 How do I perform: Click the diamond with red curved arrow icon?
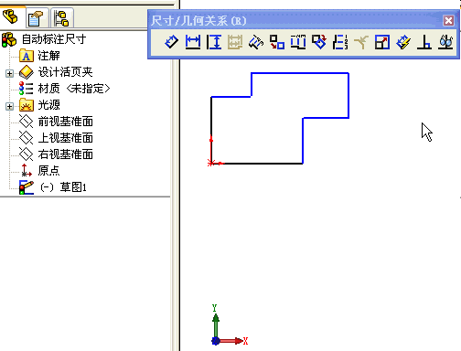(319, 42)
